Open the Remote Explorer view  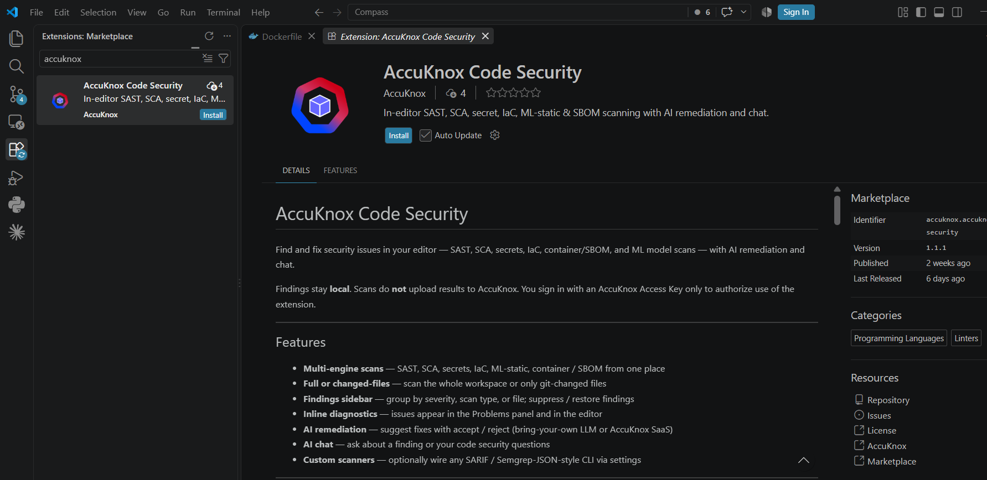click(x=17, y=122)
